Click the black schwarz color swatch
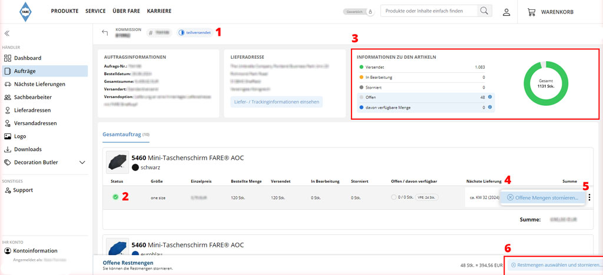This screenshot has width=603, height=275. click(135, 167)
